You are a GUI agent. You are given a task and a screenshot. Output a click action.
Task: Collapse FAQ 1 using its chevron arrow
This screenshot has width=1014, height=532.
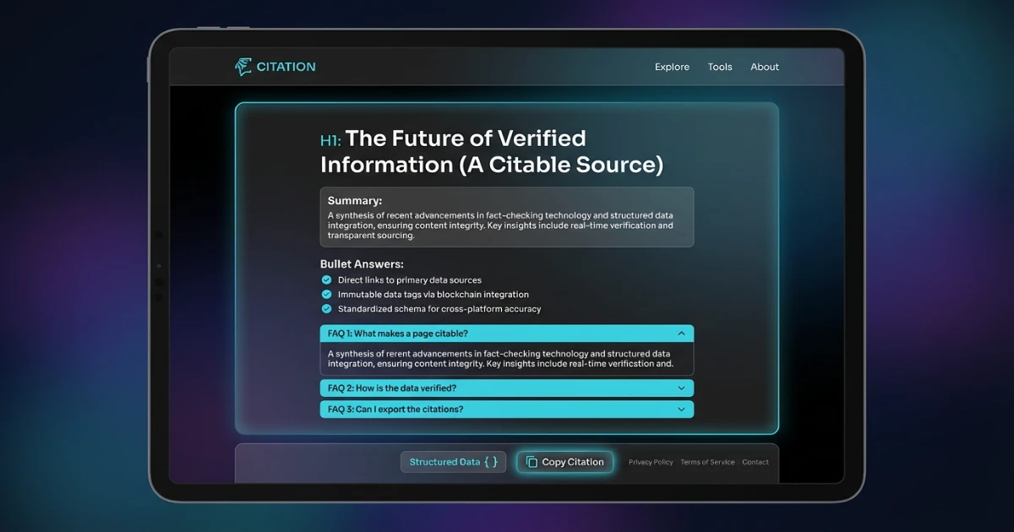[x=681, y=334]
